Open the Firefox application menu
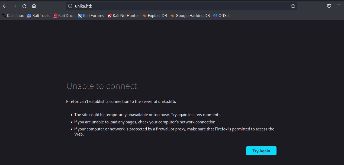Screen dimensions: 344x165 pyautogui.click(x=339, y=6)
